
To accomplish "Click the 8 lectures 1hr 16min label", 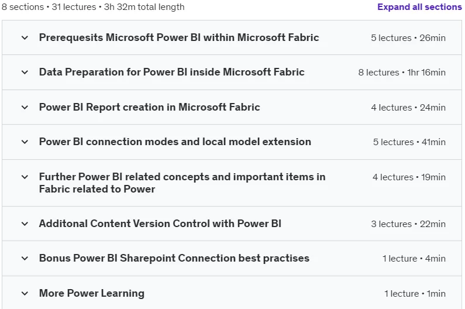I will coord(402,73).
